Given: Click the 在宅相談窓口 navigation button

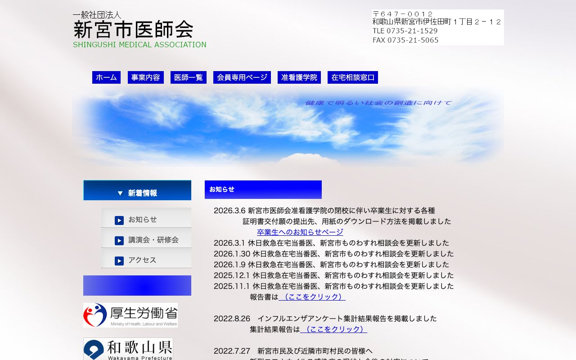Looking at the screenshot, I should tap(352, 77).
